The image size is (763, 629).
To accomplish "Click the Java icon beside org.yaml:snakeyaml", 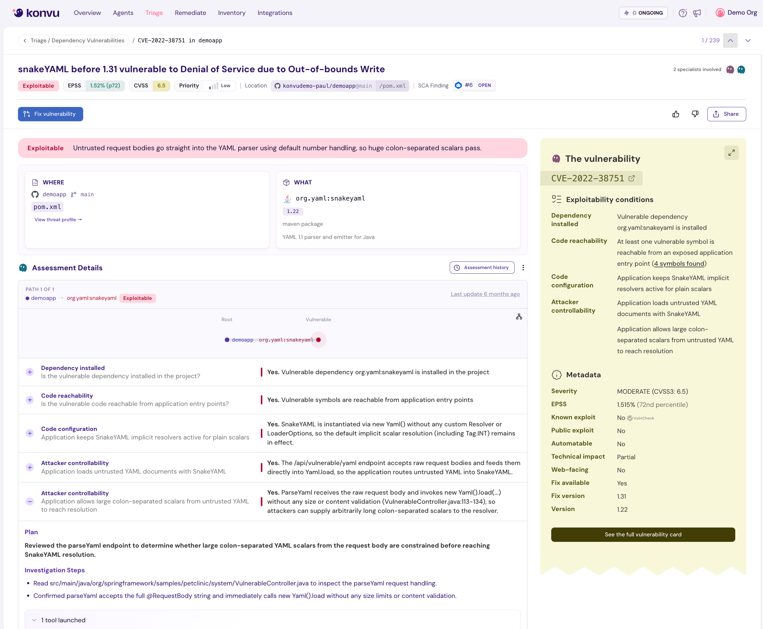I will click(287, 199).
